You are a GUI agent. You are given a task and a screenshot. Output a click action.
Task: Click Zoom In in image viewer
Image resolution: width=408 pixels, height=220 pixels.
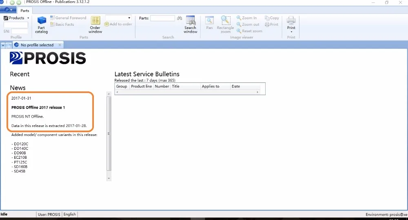(246, 18)
